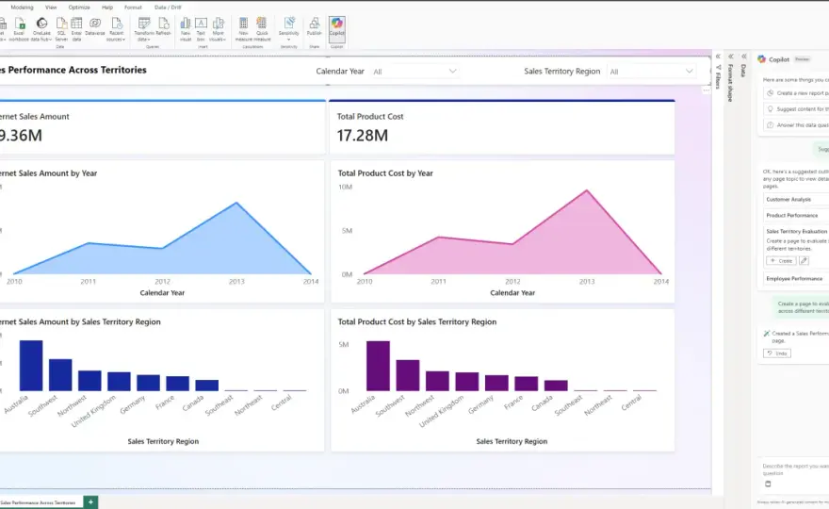The height and width of the screenshot is (509, 829).
Task: Click Answer this data question option
Action: point(796,124)
